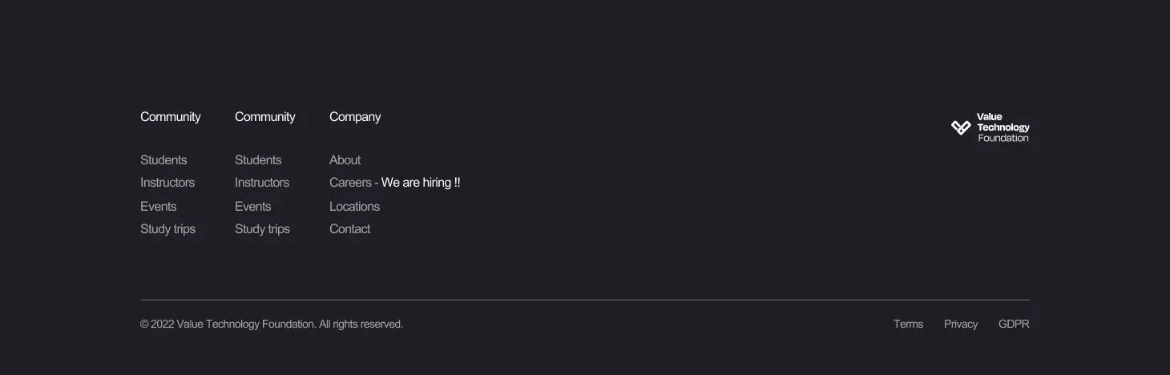Viewport: 1170px width, 375px height.
Task: Select Study trips in second Community column
Action: pyautogui.click(x=262, y=229)
